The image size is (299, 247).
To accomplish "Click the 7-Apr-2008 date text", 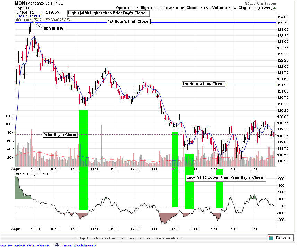I will 24,8.
